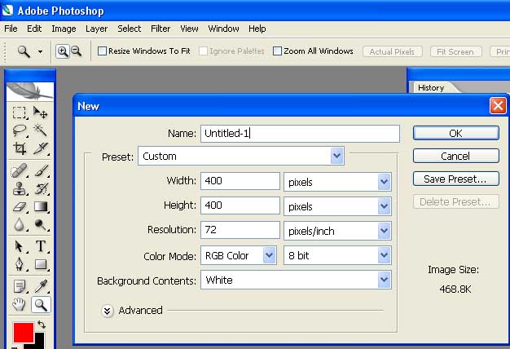Switch to the History palette tab
This screenshot has height=349, width=510.
(x=431, y=87)
